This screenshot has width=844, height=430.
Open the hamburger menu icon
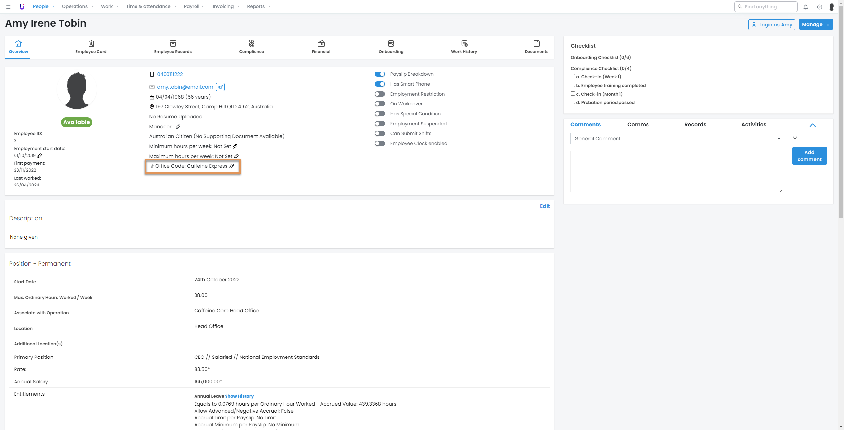point(8,7)
